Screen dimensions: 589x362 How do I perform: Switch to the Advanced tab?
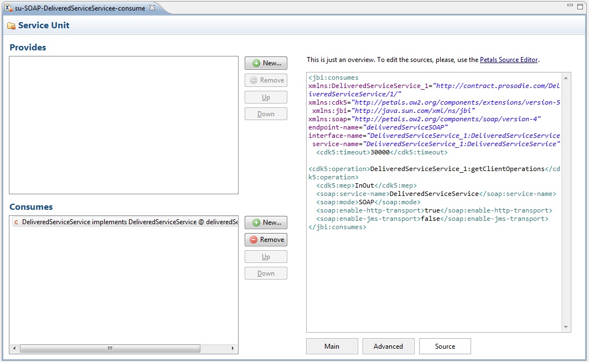point(388,347)
